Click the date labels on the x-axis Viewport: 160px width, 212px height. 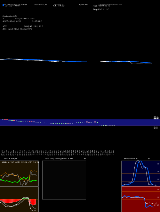58,152
